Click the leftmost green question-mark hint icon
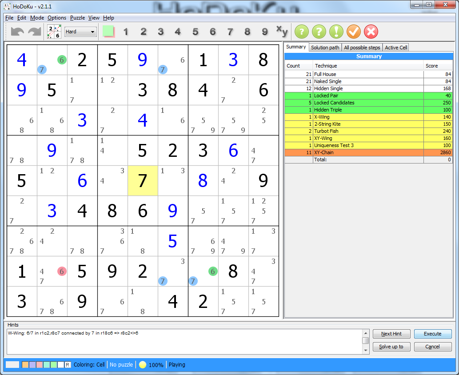Viewport: 459px width, 375px height. (x=302, y=32)
